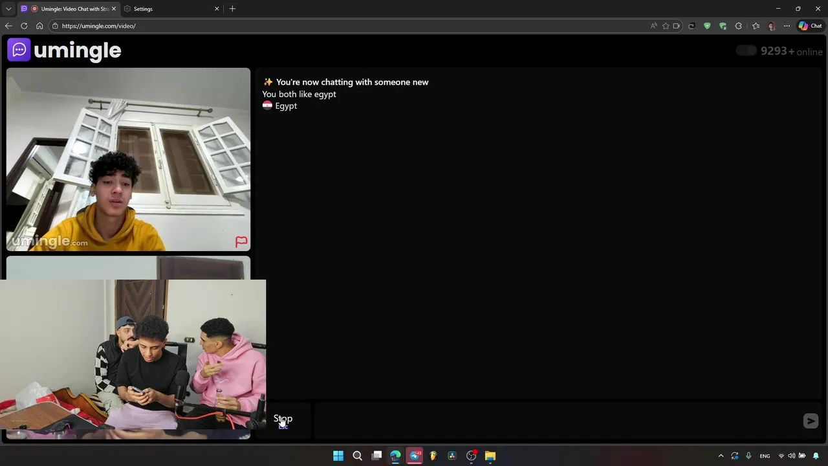Show hidden system tray icons
The height and width of the screenshot is (466, 828).
(721, 456)
